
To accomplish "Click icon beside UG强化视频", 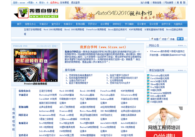I will 148,90.
